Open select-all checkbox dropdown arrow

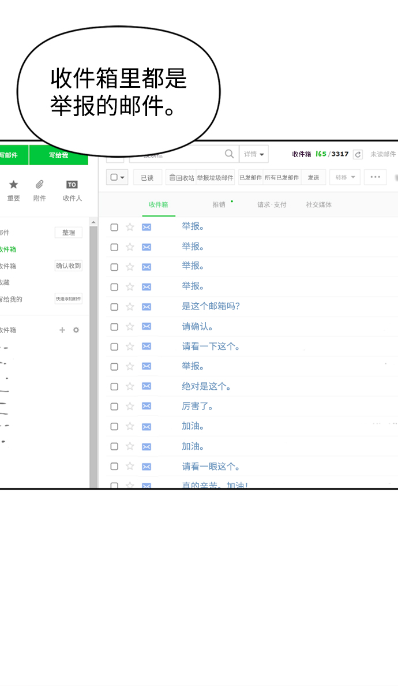[122, 177]
